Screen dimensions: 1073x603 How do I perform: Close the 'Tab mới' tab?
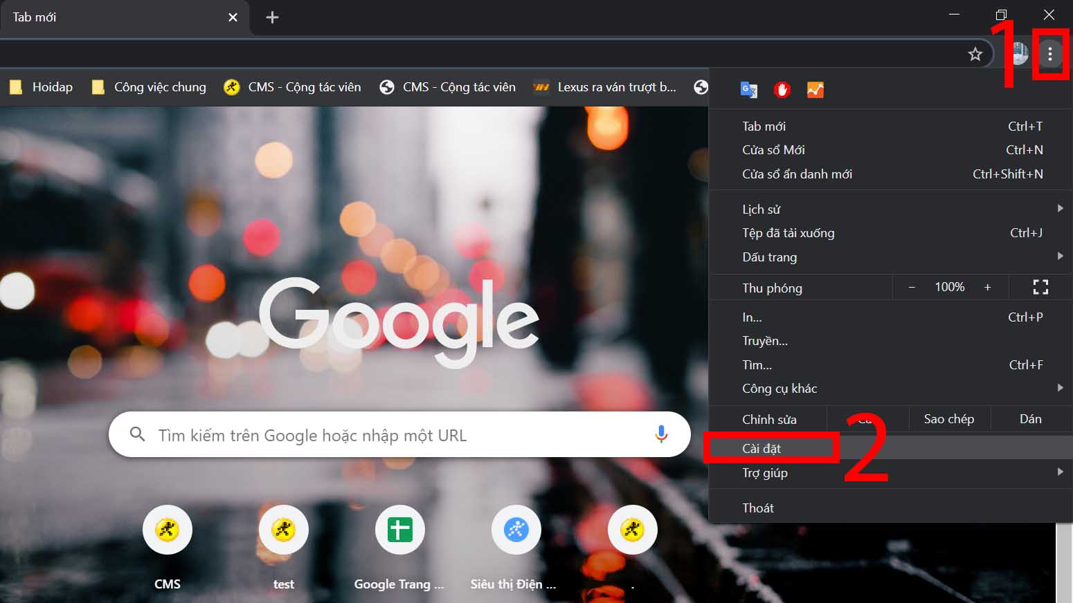[x=233, y=17]
